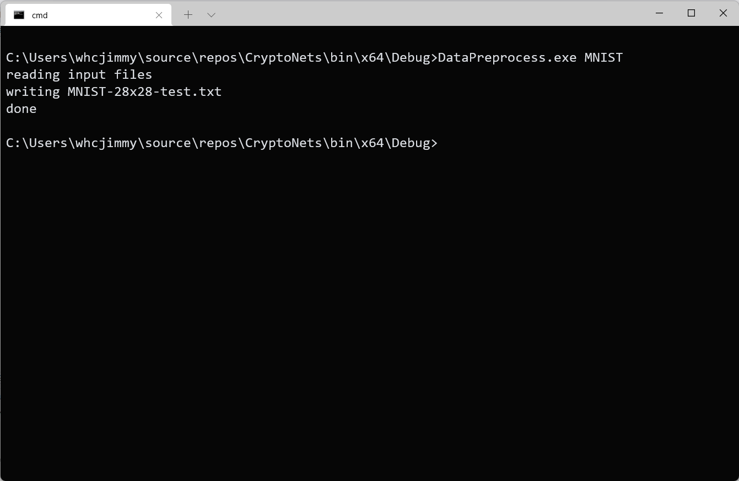Expand the new tab profile dropdown chevron
739x481 pixels.
click(211, 15)
